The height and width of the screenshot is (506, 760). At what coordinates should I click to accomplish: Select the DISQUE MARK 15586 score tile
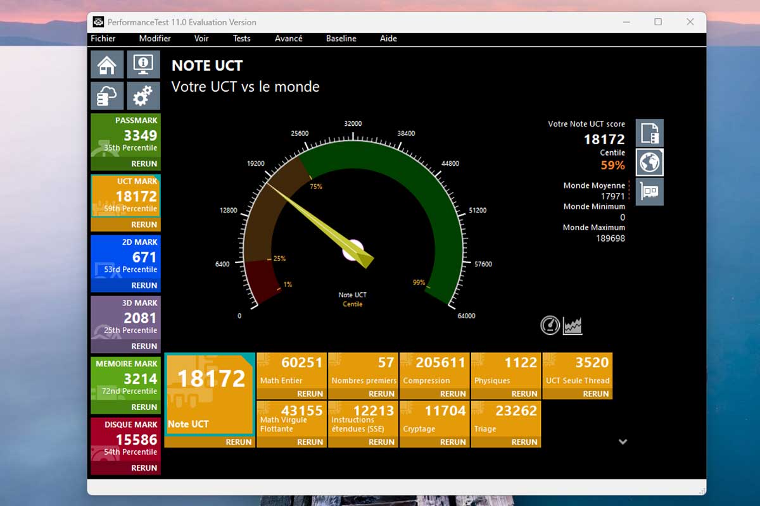point(125,440)
